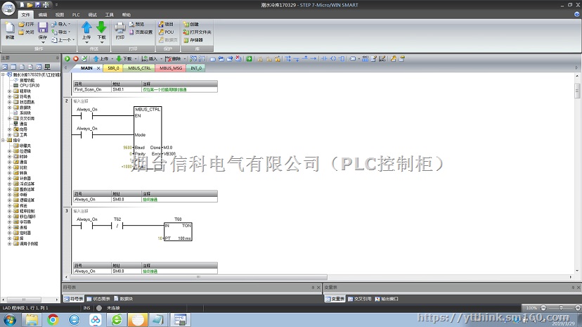
Task: Click the Save floppy disk icon in ribbon
Action: click(x=43, y=27)
